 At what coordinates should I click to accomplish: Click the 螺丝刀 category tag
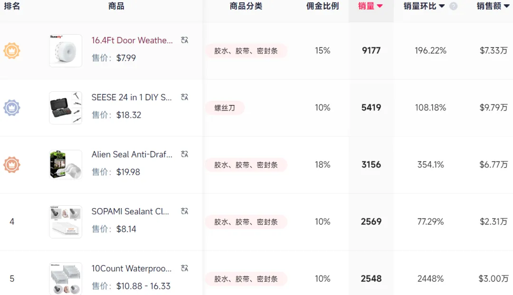pyautogui.click(x=225, y=108)
